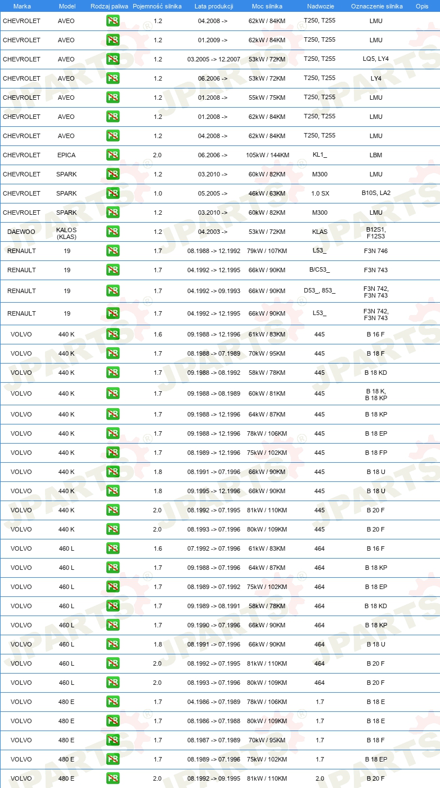Select the B 18 FP engine cell
The width and height of the screenshot is (440, 788).
click(376, 453)
